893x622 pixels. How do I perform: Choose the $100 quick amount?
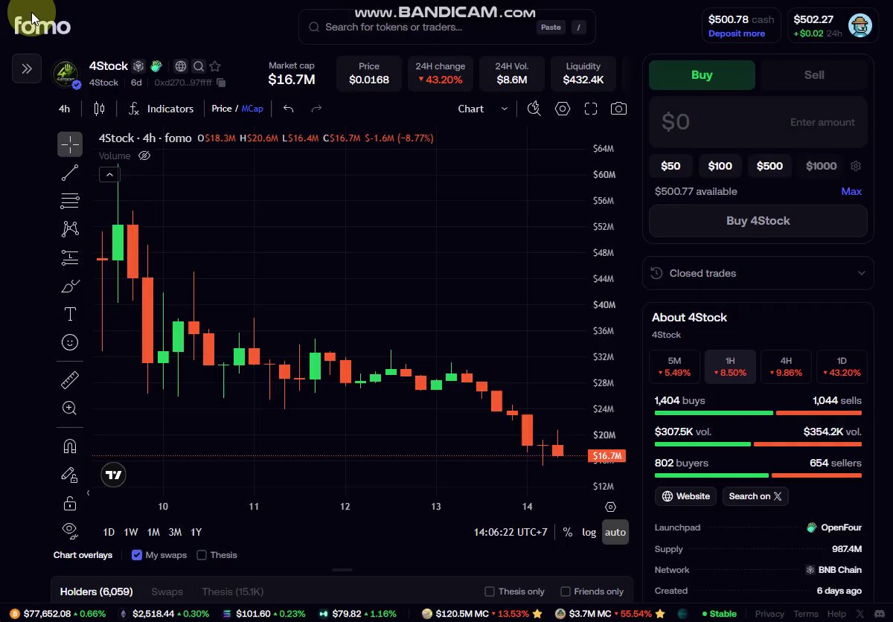[x=720, y=166]
